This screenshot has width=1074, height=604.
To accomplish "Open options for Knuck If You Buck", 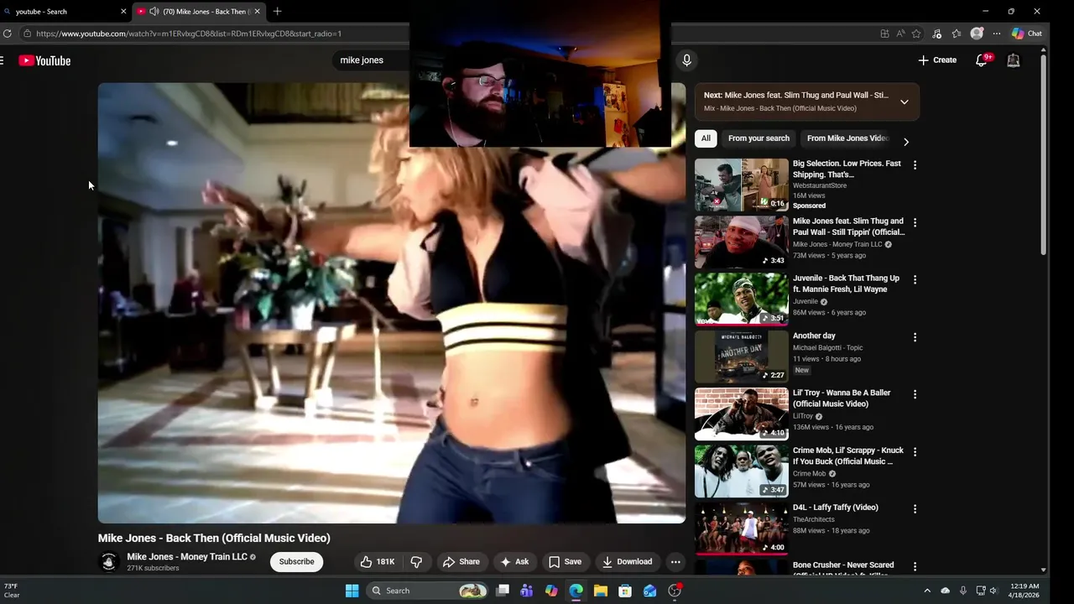I will pyautogui.click(x=915, y=451).
